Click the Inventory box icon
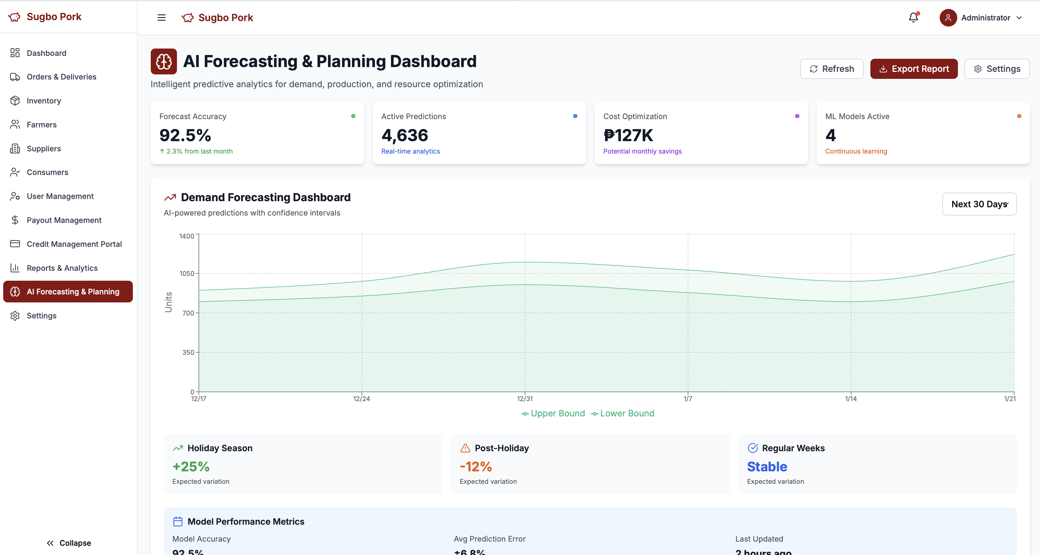This screenshot has height=555, width=1040. click(15, 101)
